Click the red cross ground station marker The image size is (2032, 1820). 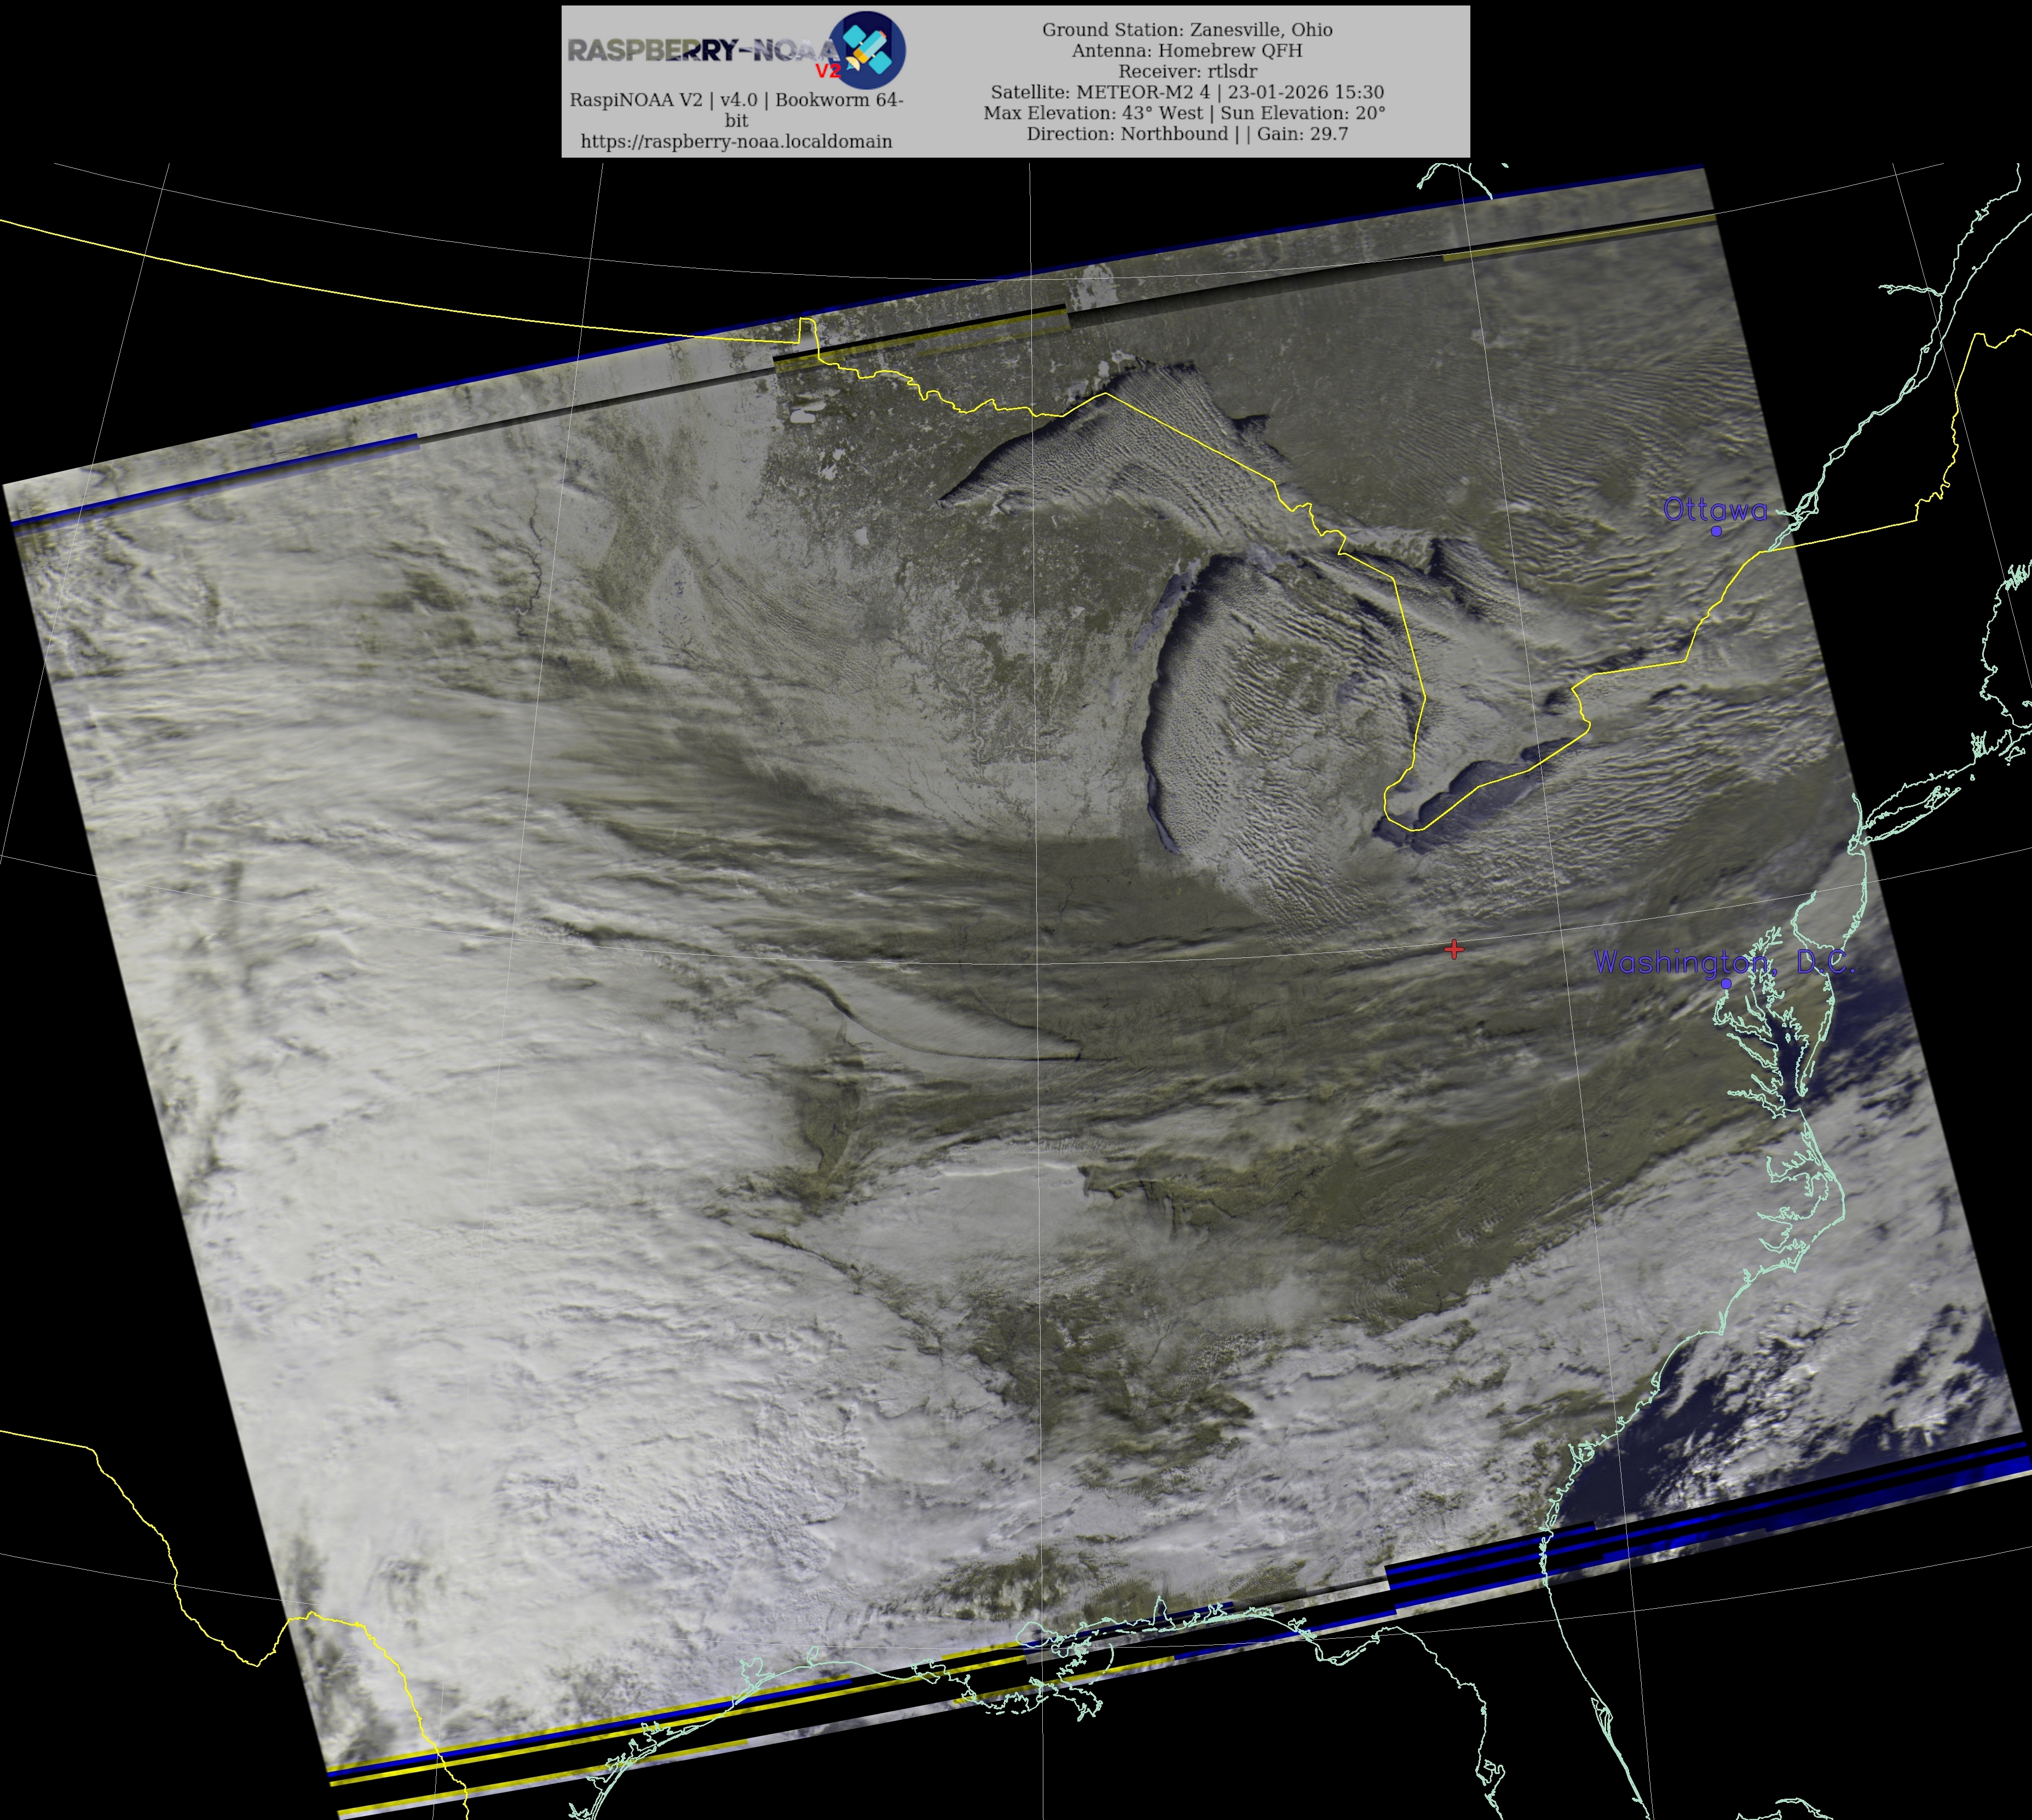[x=1454, y=949]
